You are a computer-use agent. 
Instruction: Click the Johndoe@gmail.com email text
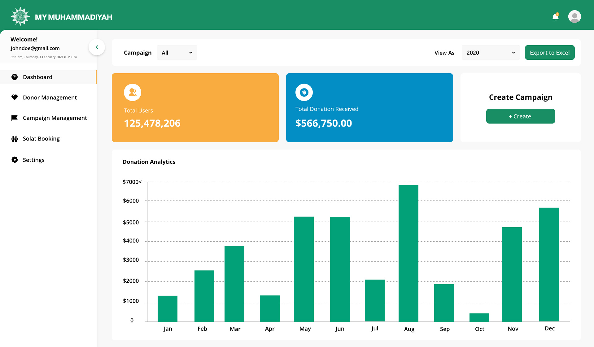(35, 48)
